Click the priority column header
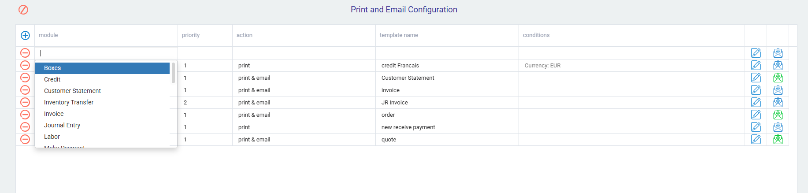This screenshot has height=193, width=808. (191, 35)
